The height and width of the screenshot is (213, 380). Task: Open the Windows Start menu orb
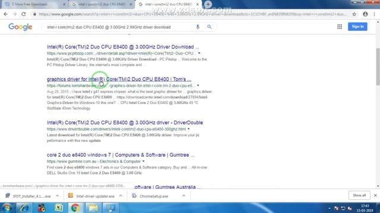7,208
